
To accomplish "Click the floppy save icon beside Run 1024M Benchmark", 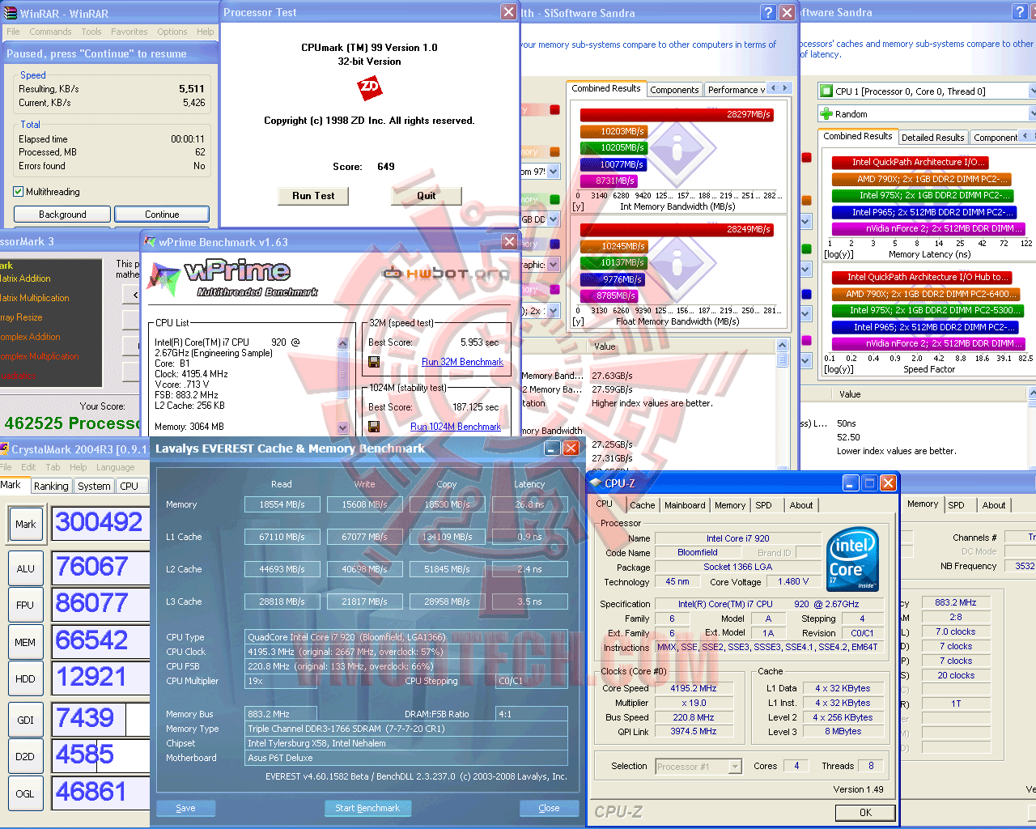I will coord(374,427).
